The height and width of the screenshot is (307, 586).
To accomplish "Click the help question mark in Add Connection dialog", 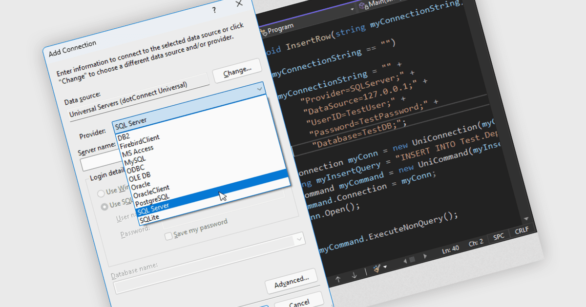I will (x=214, y=9).
